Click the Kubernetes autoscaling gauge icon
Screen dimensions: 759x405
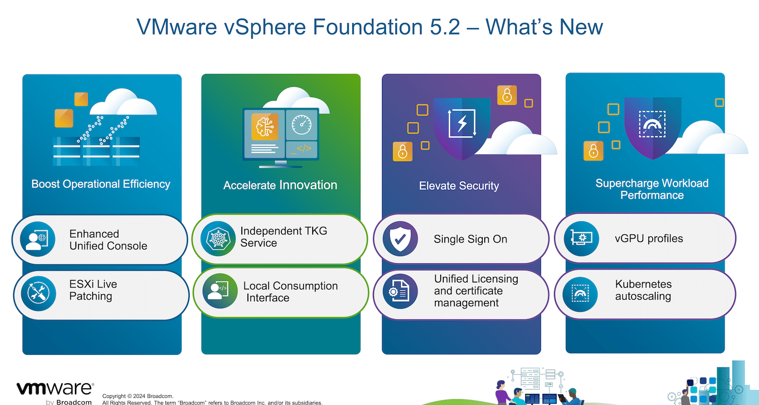click(580, 294)
